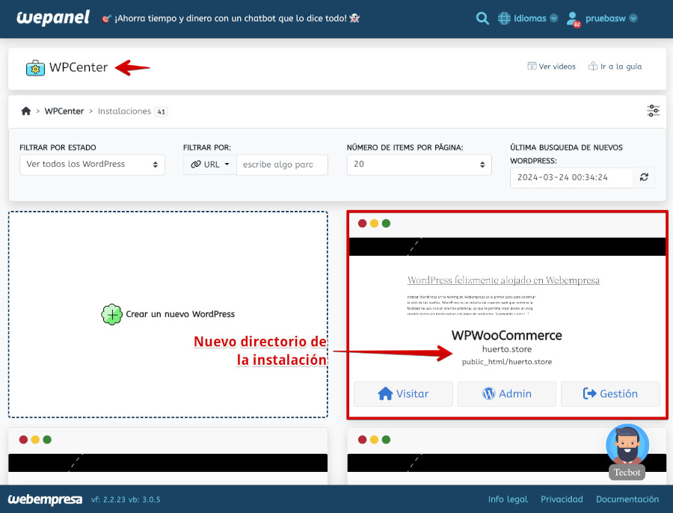This screenshot has height=513, width=673.
Task: Open items per page dropdown showing 20
Action: tap(419, 165)
